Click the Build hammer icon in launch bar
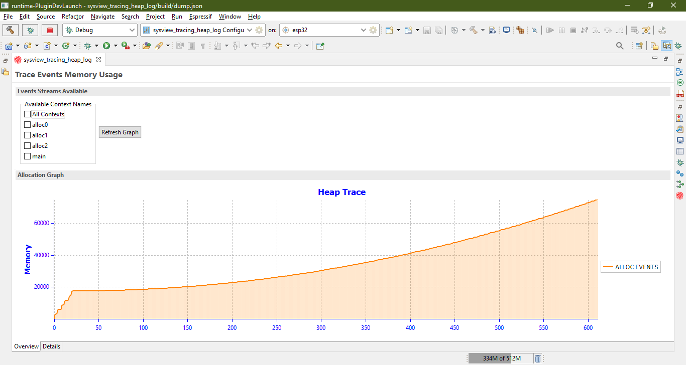The image size is (686, 365). (11, 30)
